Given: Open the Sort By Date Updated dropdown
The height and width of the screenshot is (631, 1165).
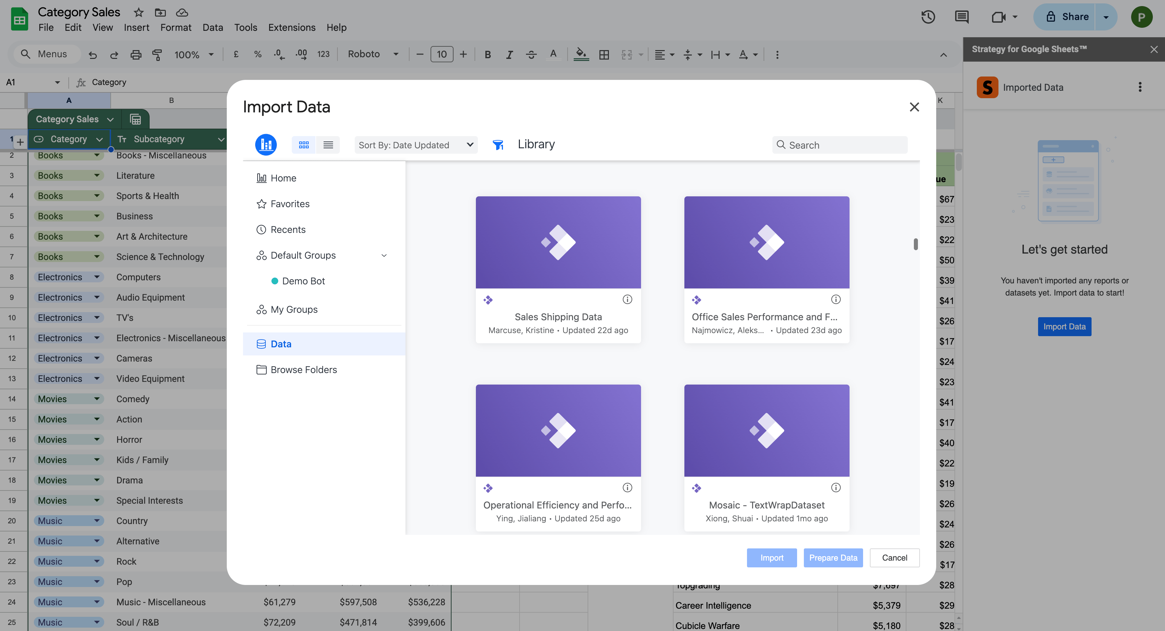Looking at the screenshot, I should point(416,145).
